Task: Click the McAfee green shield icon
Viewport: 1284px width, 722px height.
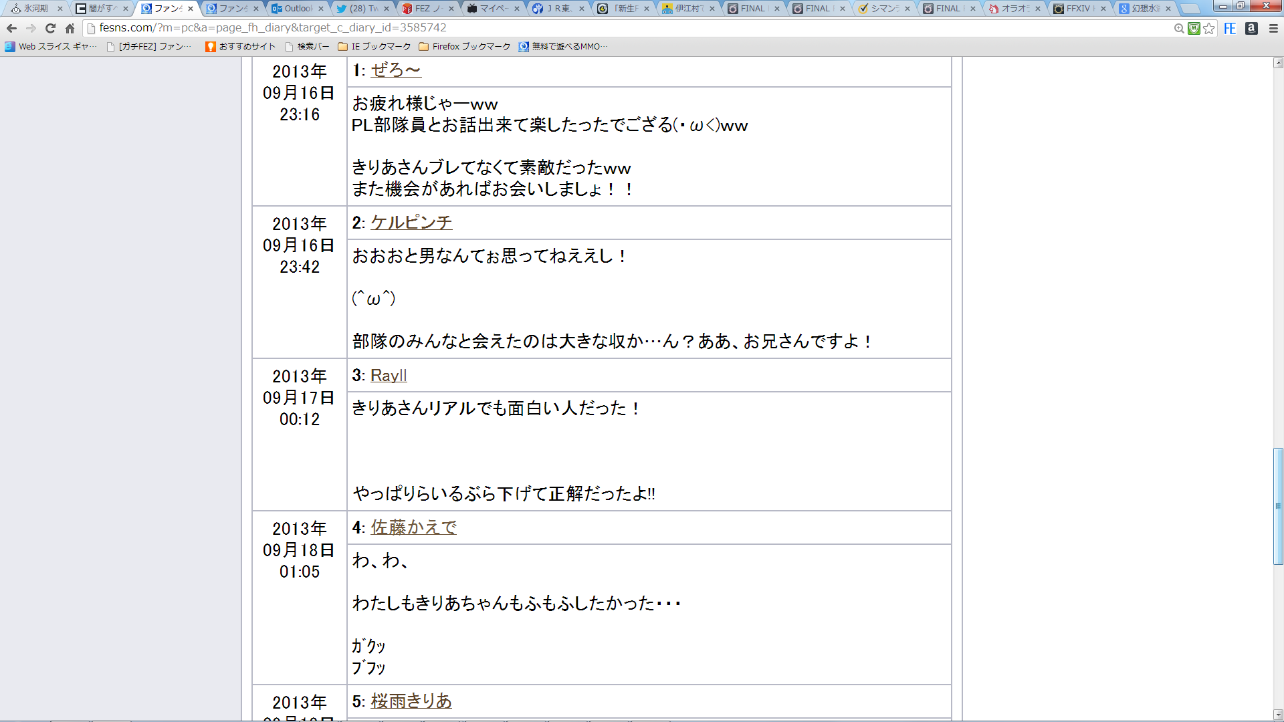Action: [1194, 28]
